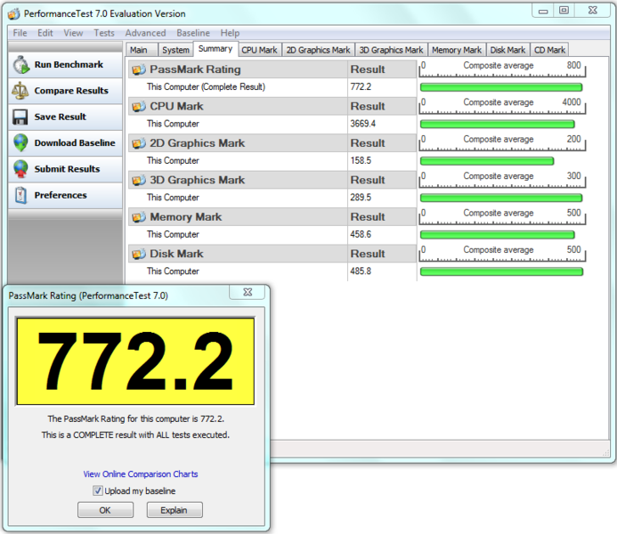Click the CPU Mark green result bar
Screen dimensions: 617x534
tap(498, 125)
